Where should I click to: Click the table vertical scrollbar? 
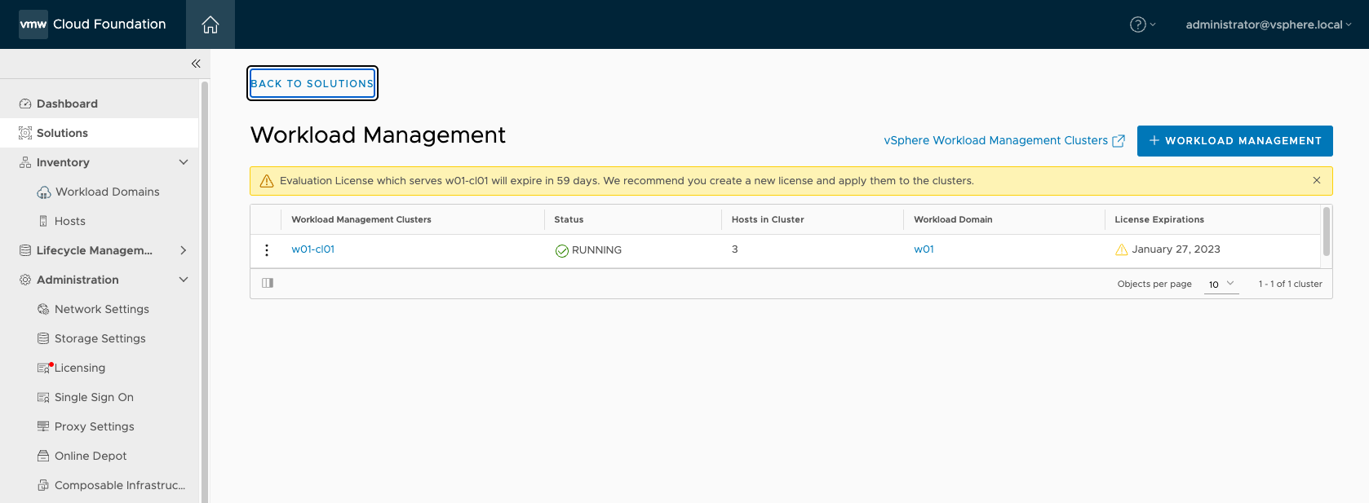point(1327,232)
